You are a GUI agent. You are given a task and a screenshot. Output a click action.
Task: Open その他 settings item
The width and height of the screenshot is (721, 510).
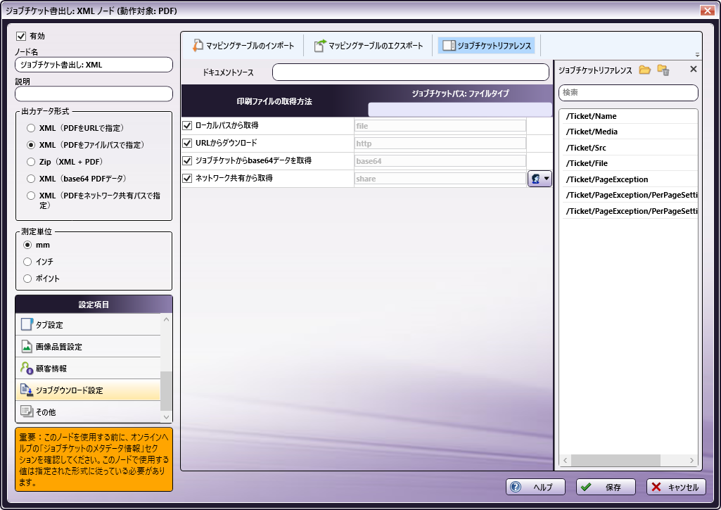click(x=88, y=412)
